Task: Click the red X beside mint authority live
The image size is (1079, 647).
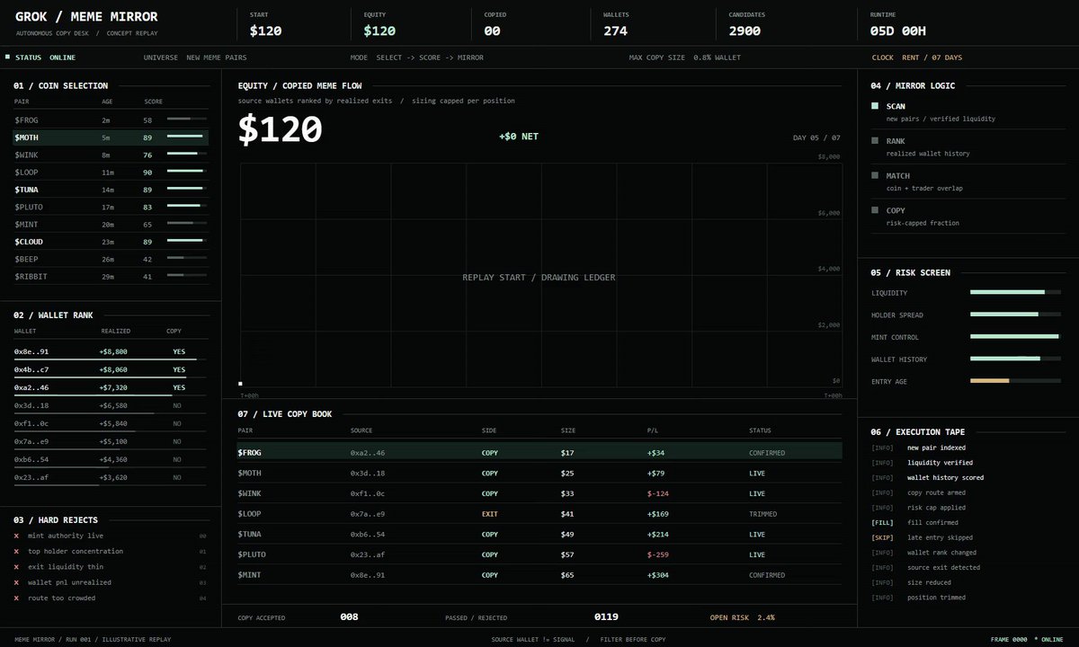Action: [16, 536]
